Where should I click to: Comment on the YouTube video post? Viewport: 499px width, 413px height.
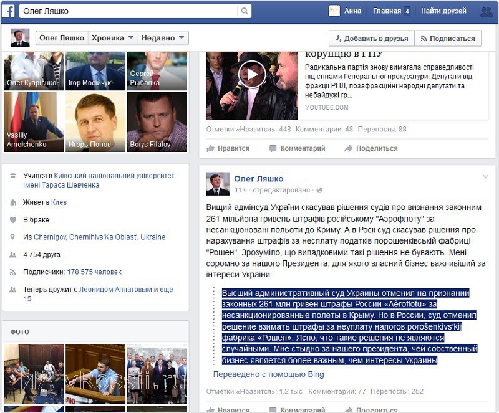[298, 148]
